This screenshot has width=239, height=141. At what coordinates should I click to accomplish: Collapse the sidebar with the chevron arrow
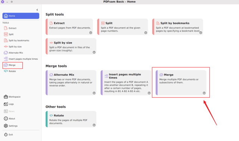(37, 10)
